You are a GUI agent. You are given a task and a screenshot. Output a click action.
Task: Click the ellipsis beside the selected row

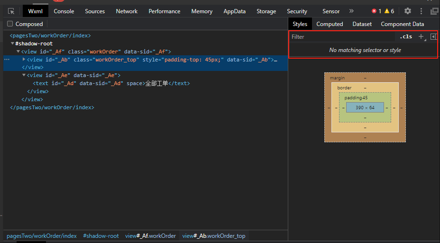pyautogui.click(x=7, y=60)
